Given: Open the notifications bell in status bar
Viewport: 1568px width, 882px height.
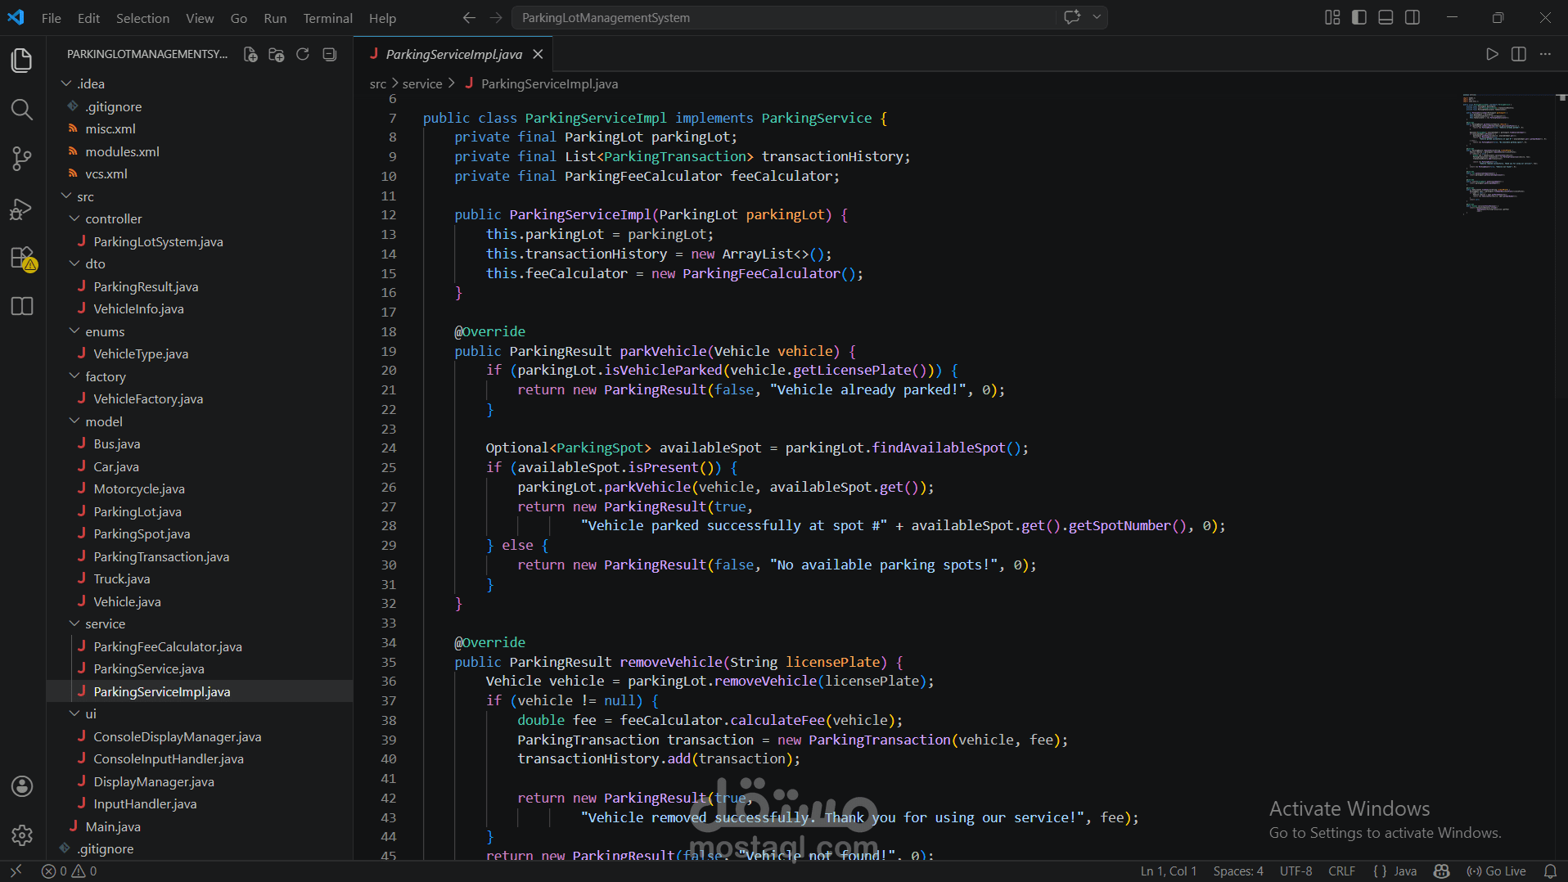Looking at the screenshot, I should tap(1550, 871).
